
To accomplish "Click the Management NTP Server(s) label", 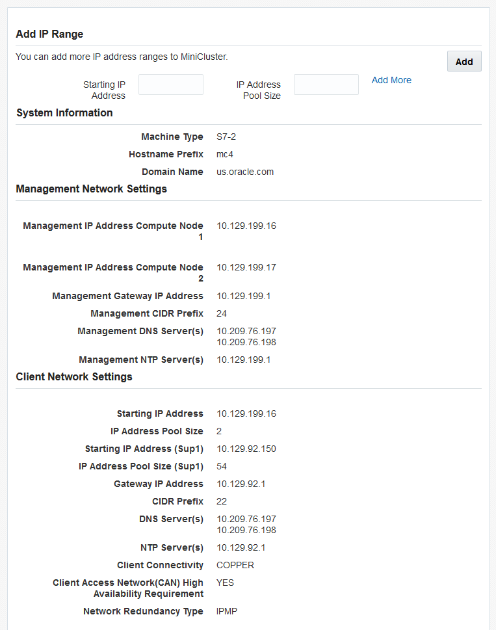I will click(141, 360).
